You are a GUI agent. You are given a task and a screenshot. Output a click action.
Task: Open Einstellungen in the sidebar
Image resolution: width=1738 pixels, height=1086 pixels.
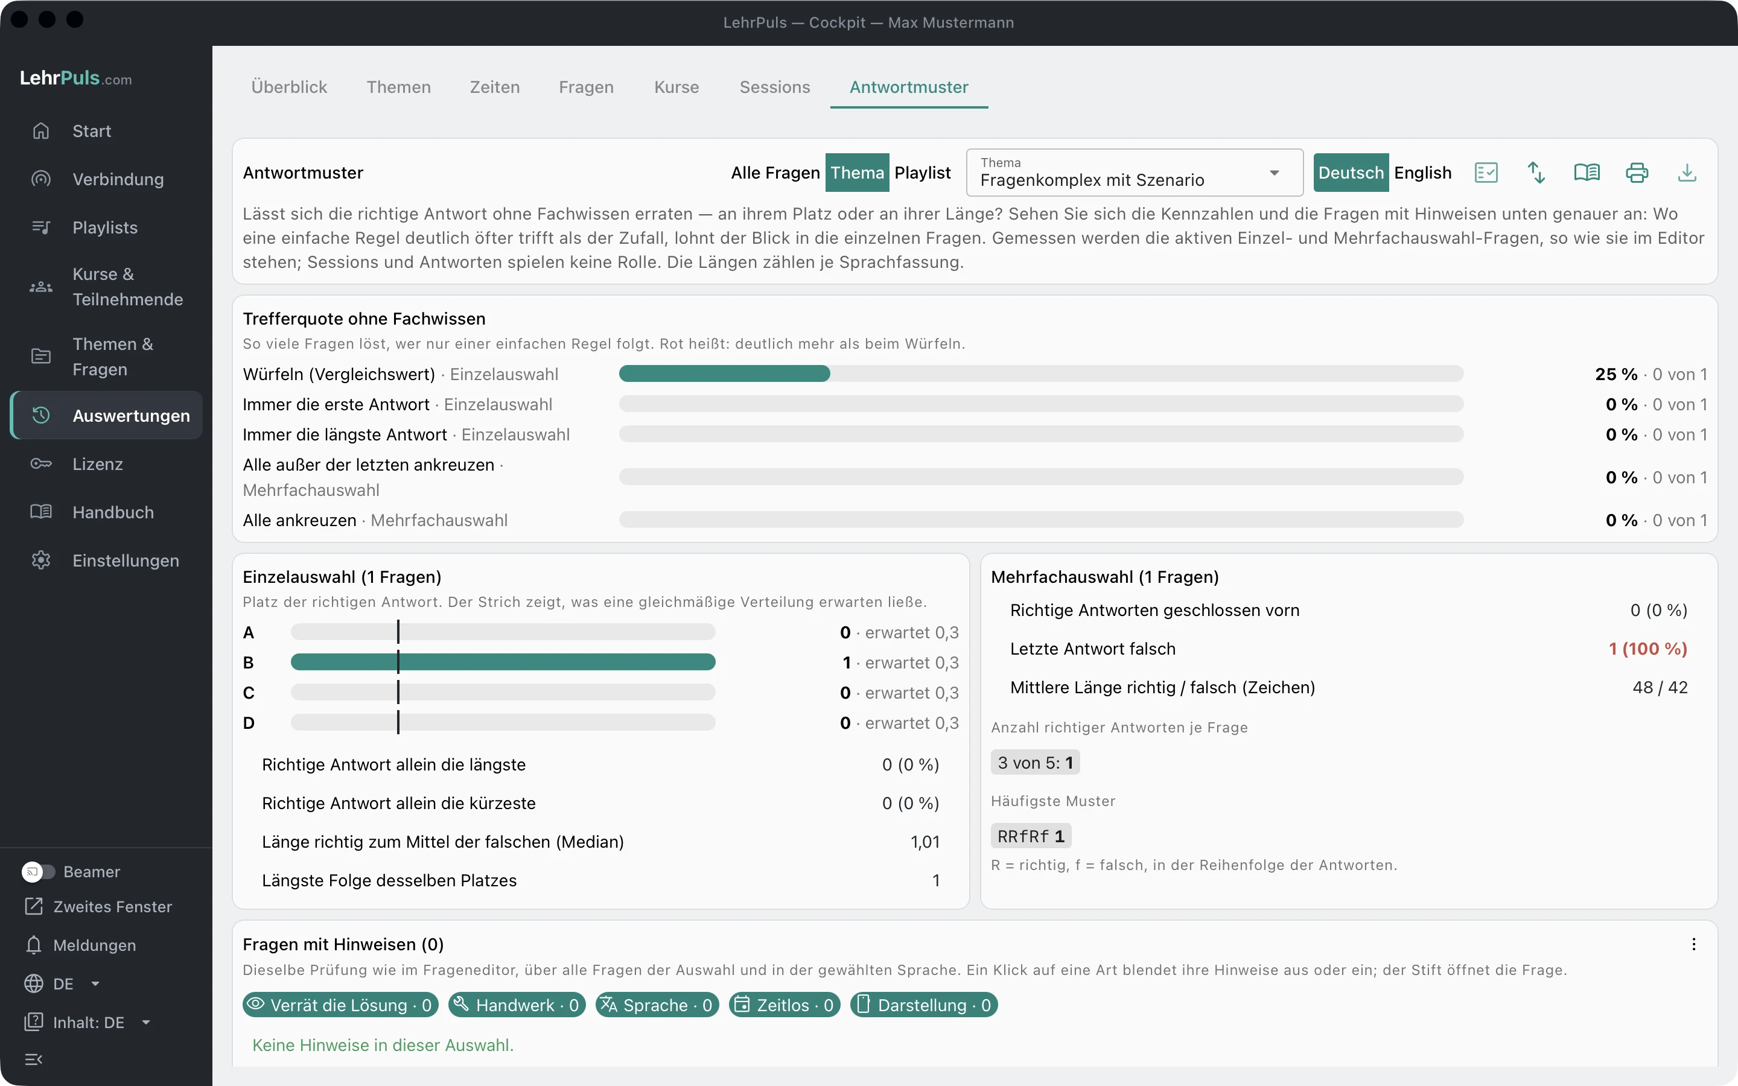[x=106, y=560]
